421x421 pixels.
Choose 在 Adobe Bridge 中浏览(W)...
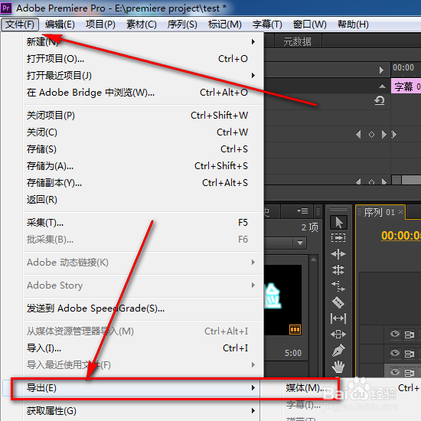pos(142,93)
